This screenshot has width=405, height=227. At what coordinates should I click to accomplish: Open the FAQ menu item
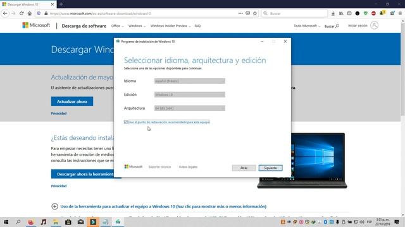(197, 26)
